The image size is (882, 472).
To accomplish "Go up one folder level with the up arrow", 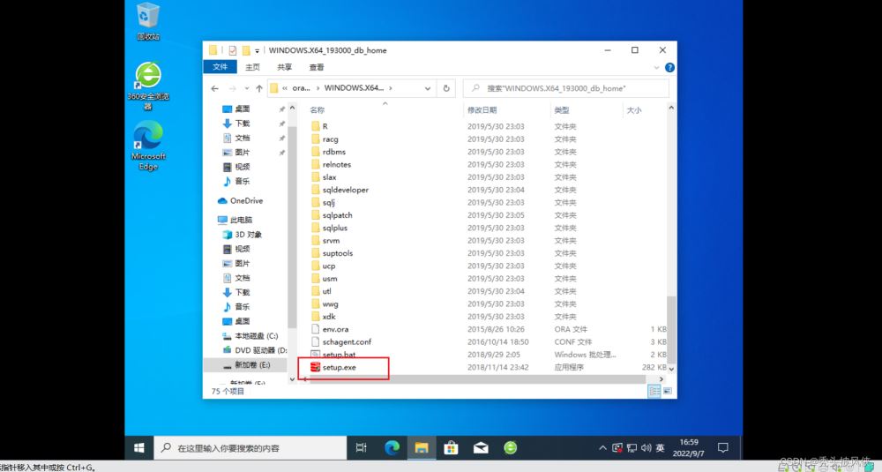I will [258, 88].
